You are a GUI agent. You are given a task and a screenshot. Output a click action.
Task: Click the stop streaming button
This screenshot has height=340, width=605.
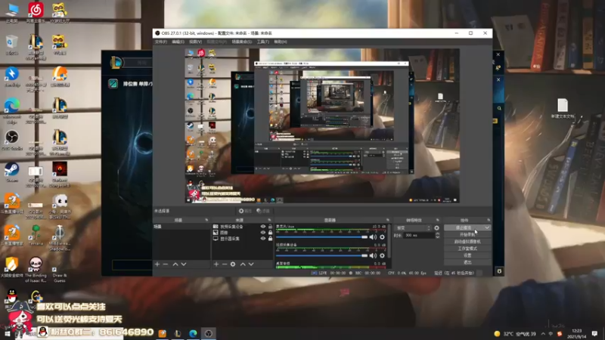coord(464,228)
